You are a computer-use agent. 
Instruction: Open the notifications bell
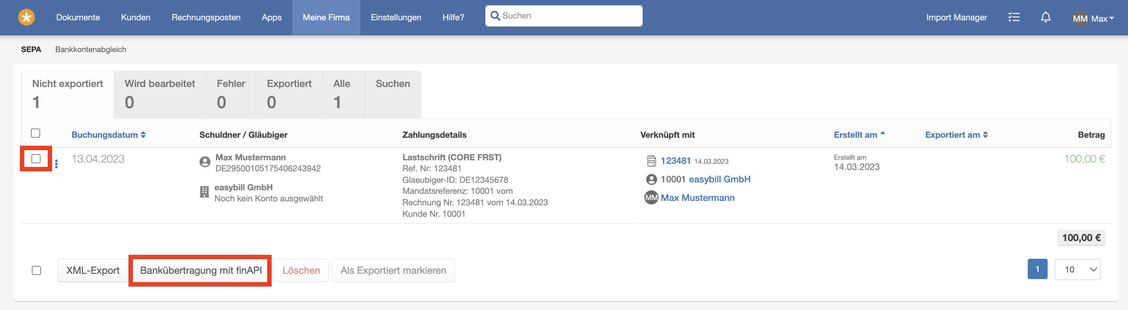pyautogui.click(x=1045, y=17)
